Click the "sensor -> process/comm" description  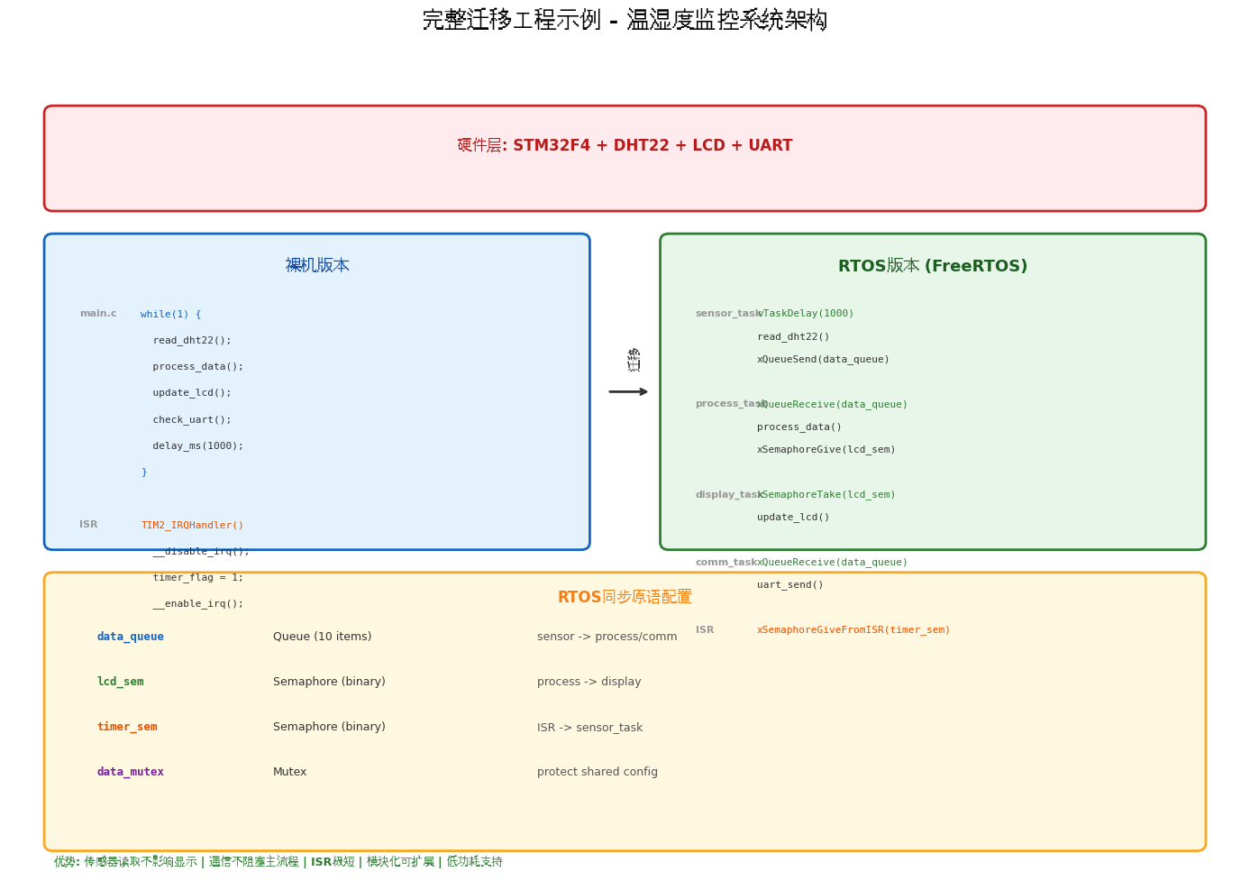pos(607,637)
